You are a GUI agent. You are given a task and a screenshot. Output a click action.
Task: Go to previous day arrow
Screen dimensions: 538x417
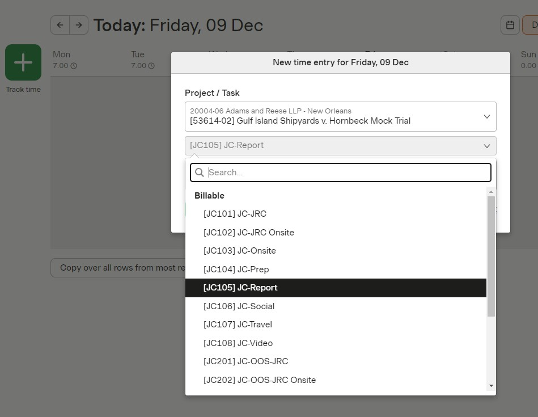(60, 25)
